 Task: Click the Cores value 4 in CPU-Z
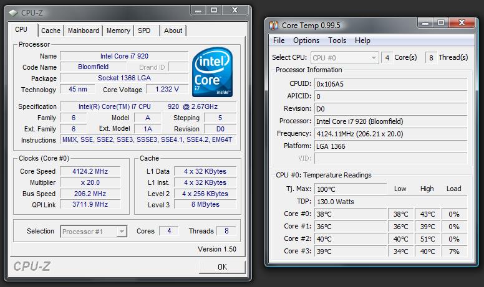(169, 231)
